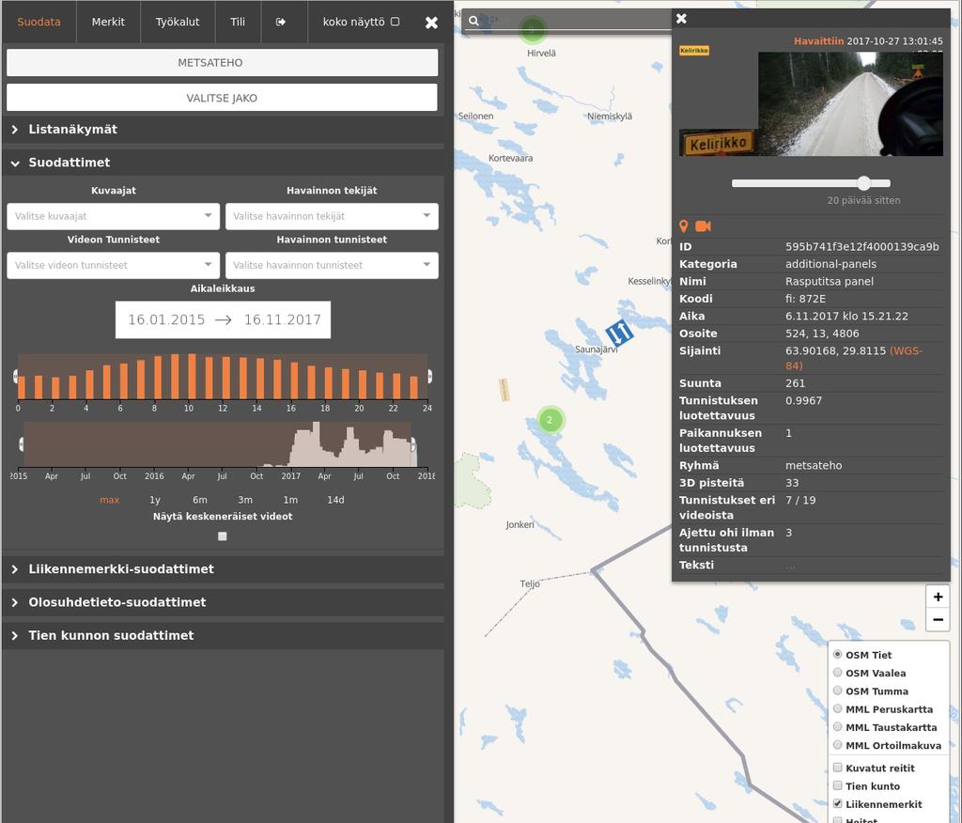Select MML Ortoilmakuva base map
The width and height of the screenshot is (962, 823).
[837, 745]
